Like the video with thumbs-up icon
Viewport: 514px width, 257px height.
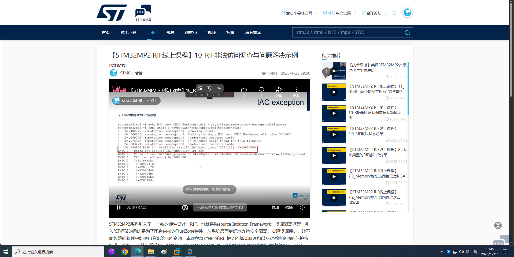coord(244,90)
